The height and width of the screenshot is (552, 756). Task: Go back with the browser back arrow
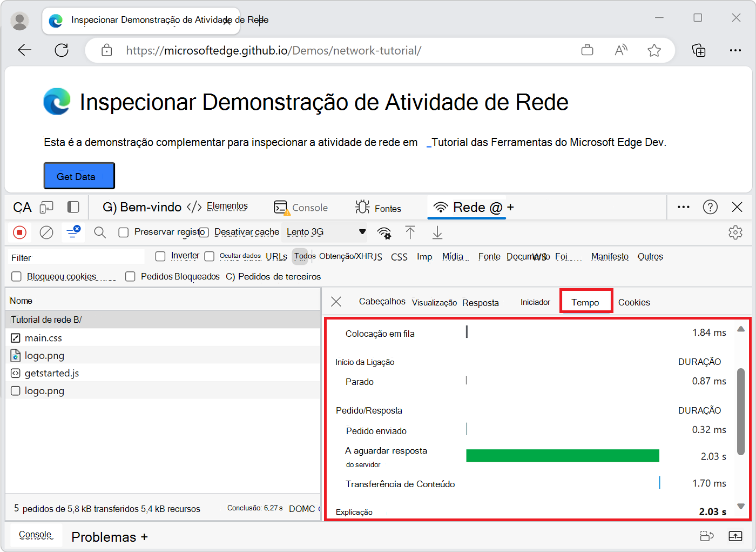[25, 50]
